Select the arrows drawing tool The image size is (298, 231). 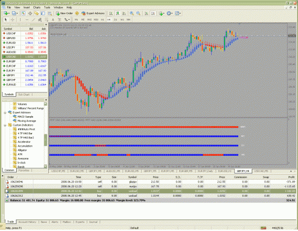click(66, 20)
